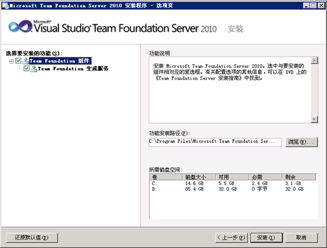327x248 pixels.
Task: Click the 磁盘大小 column header
Action: tap(199, 177)
